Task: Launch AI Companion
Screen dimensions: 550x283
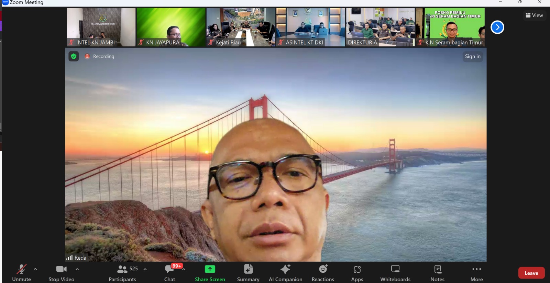Action: tap(285, 272)
